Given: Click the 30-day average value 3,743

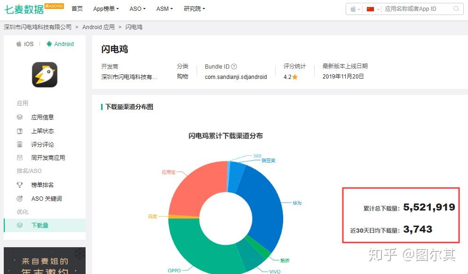Looking at the screenshot, I should (418, 229).
